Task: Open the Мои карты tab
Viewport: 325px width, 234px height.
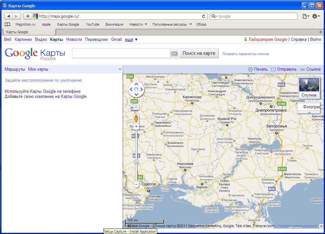Action: 38,69
